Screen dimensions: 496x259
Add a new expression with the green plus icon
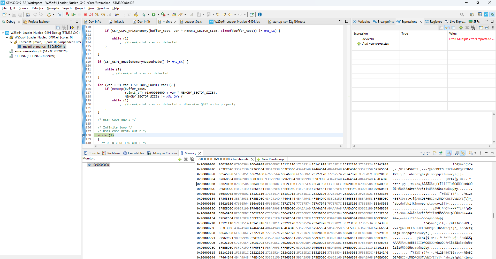pos(461,28)
